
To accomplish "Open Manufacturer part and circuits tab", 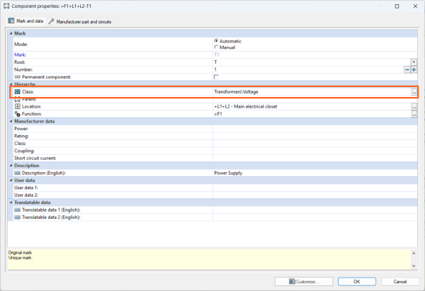I will pos(80,22).
